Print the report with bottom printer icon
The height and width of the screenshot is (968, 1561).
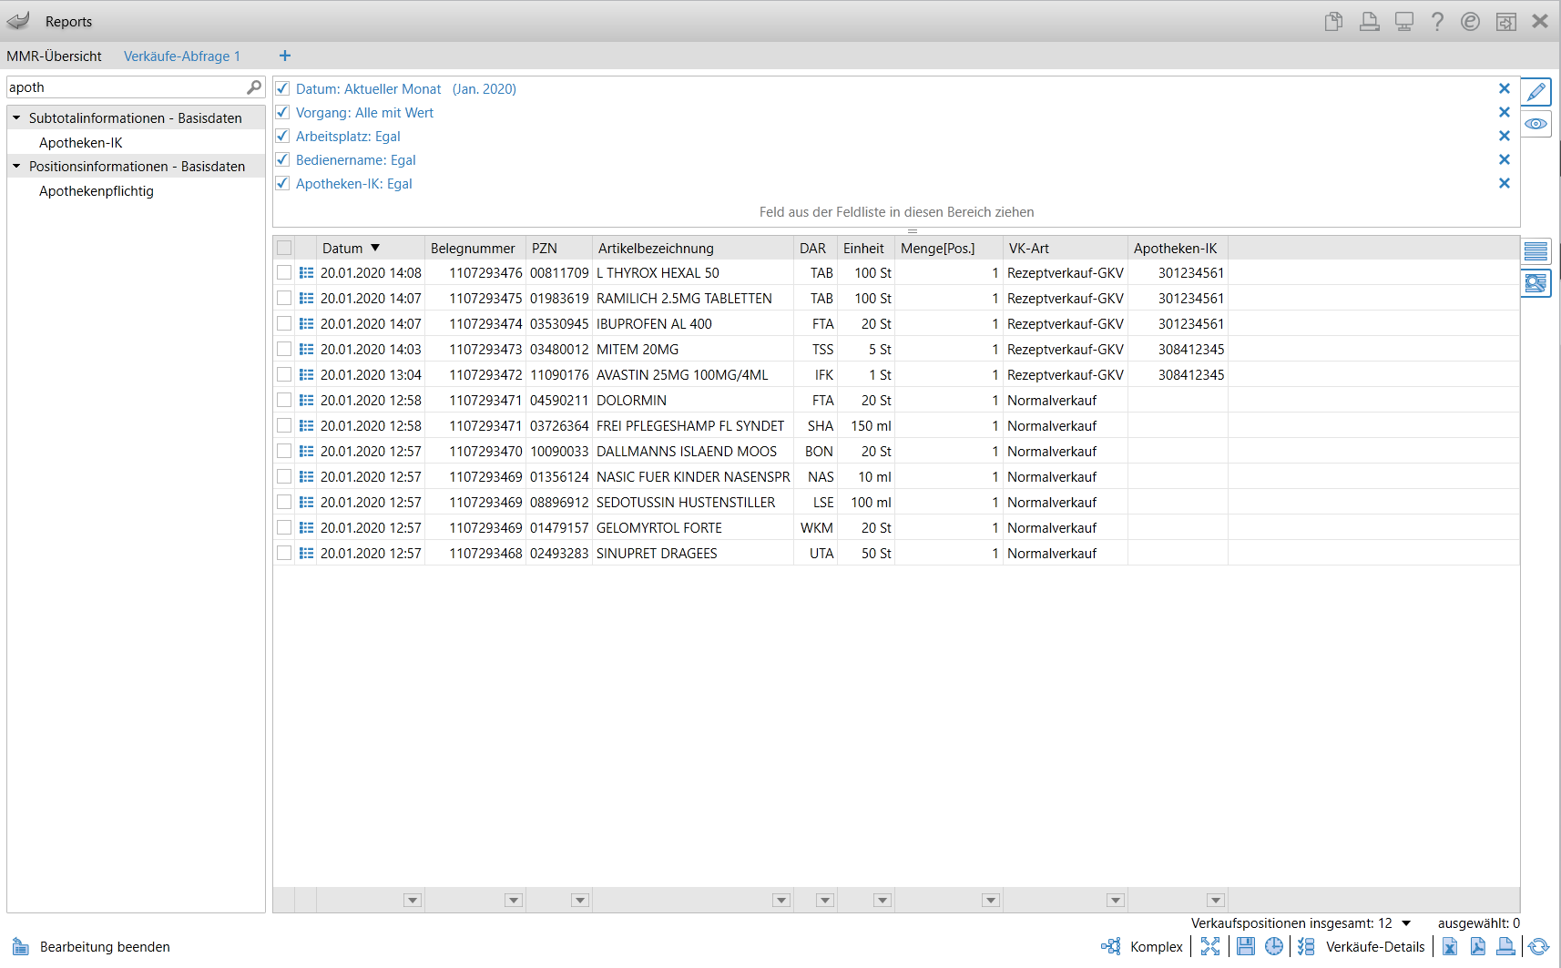click(1505, 946)
